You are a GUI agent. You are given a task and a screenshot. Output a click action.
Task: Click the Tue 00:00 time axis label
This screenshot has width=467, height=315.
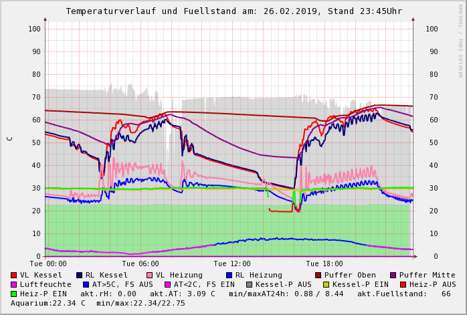[48, 264]
